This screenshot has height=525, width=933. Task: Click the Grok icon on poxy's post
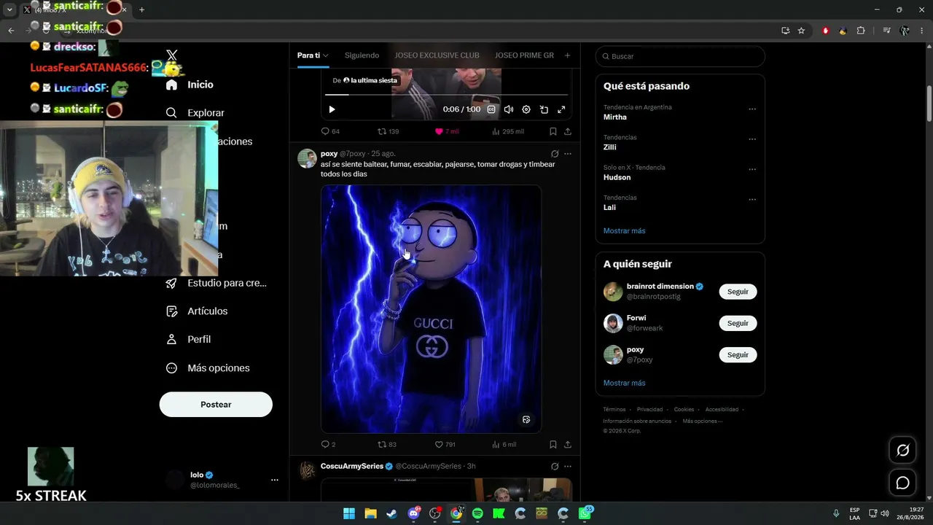pyautogui.click(x=555, y=154)
